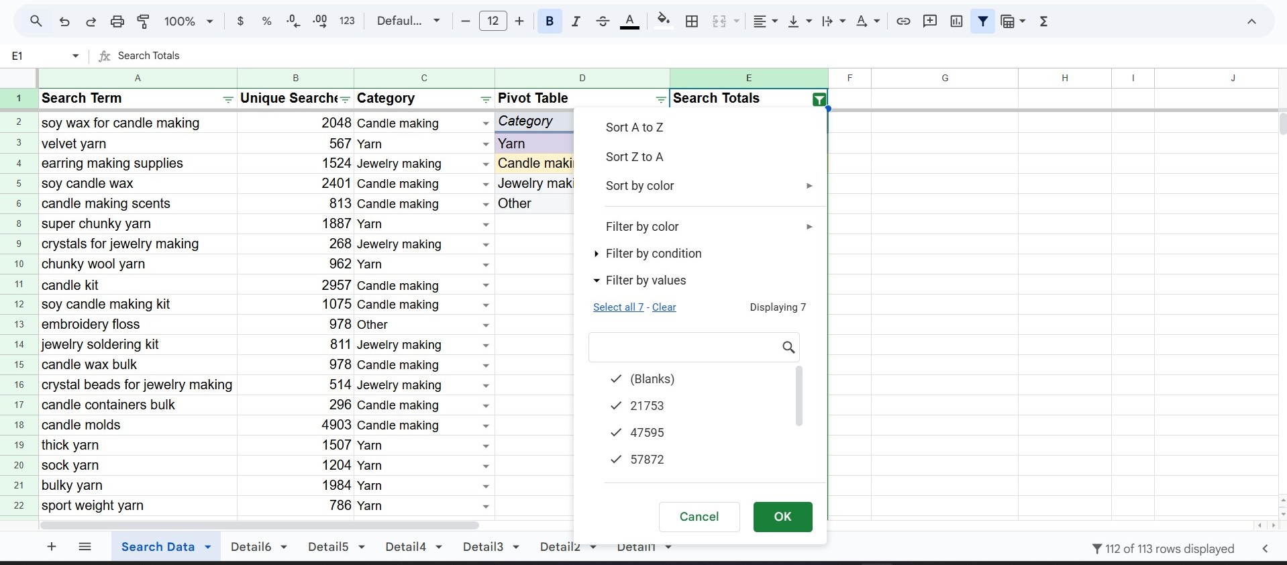Increase font size
This screenshot has width=1287, height=565.
(x=519, y=21)
